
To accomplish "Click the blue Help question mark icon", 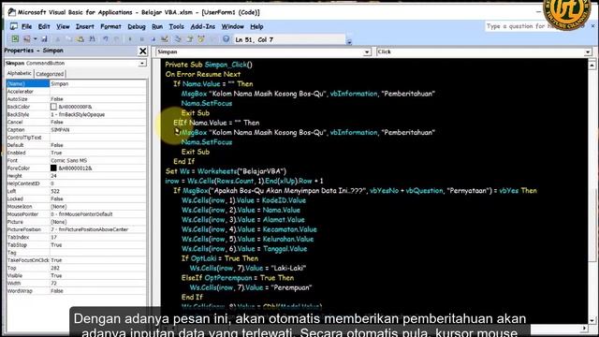I will [226, 39].
